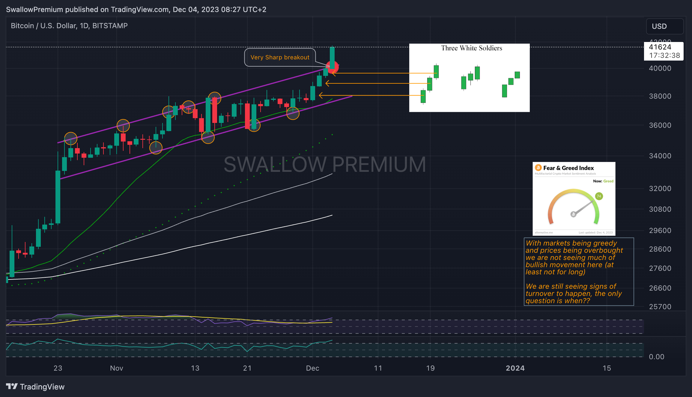Click the orange 'markets being greedy' note box
This screenshot has width=692, height=397.
point(579,272)
